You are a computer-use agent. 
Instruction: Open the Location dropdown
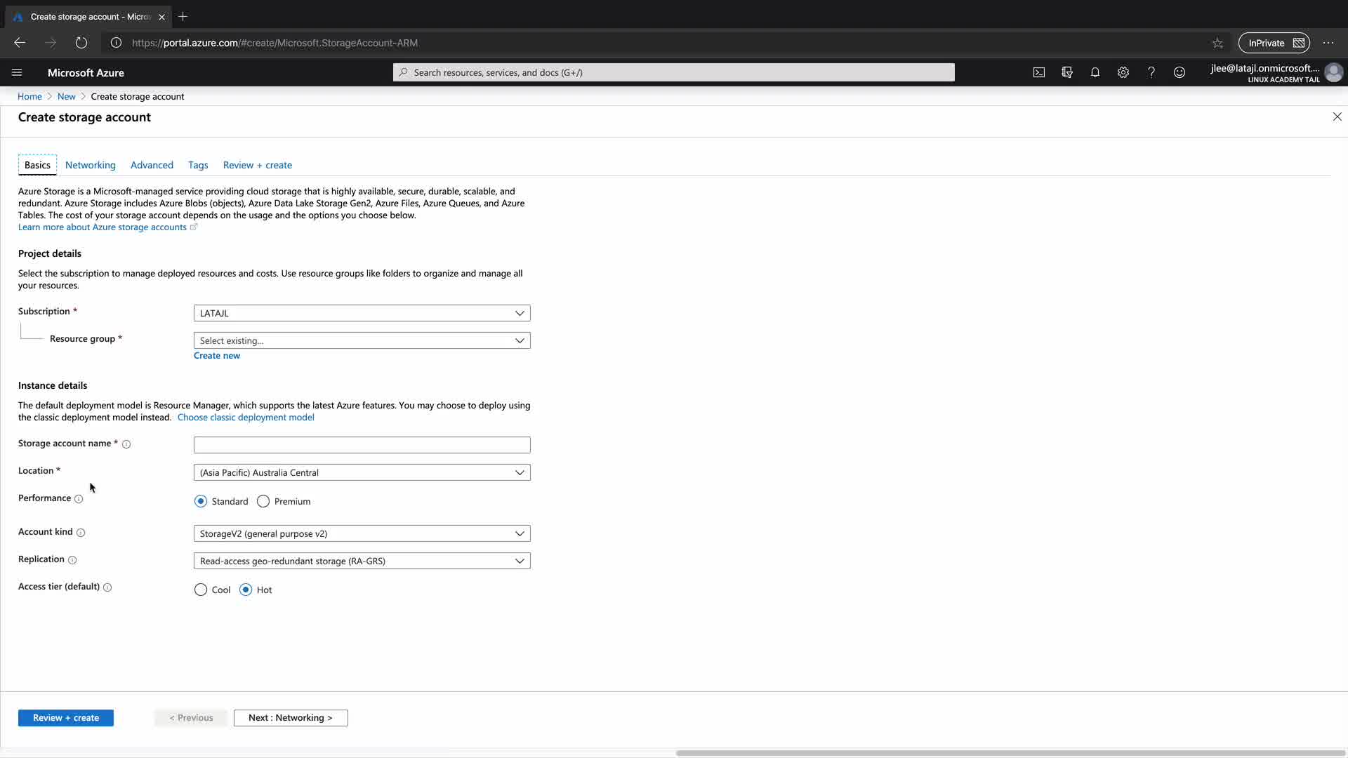coord(362,472)
